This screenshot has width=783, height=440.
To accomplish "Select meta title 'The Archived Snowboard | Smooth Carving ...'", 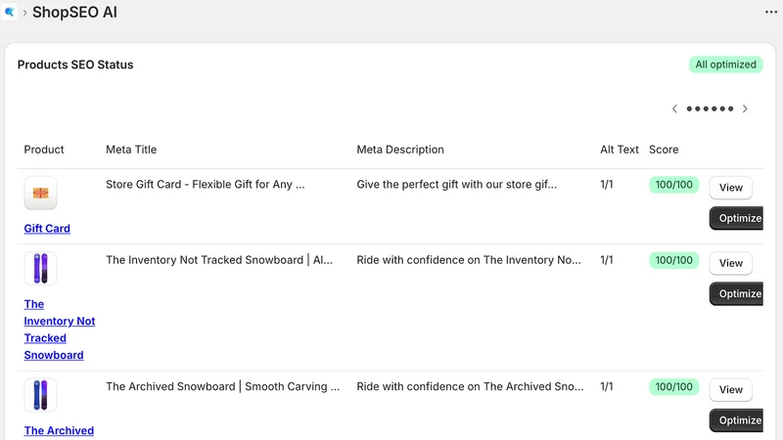I will 223,386.
